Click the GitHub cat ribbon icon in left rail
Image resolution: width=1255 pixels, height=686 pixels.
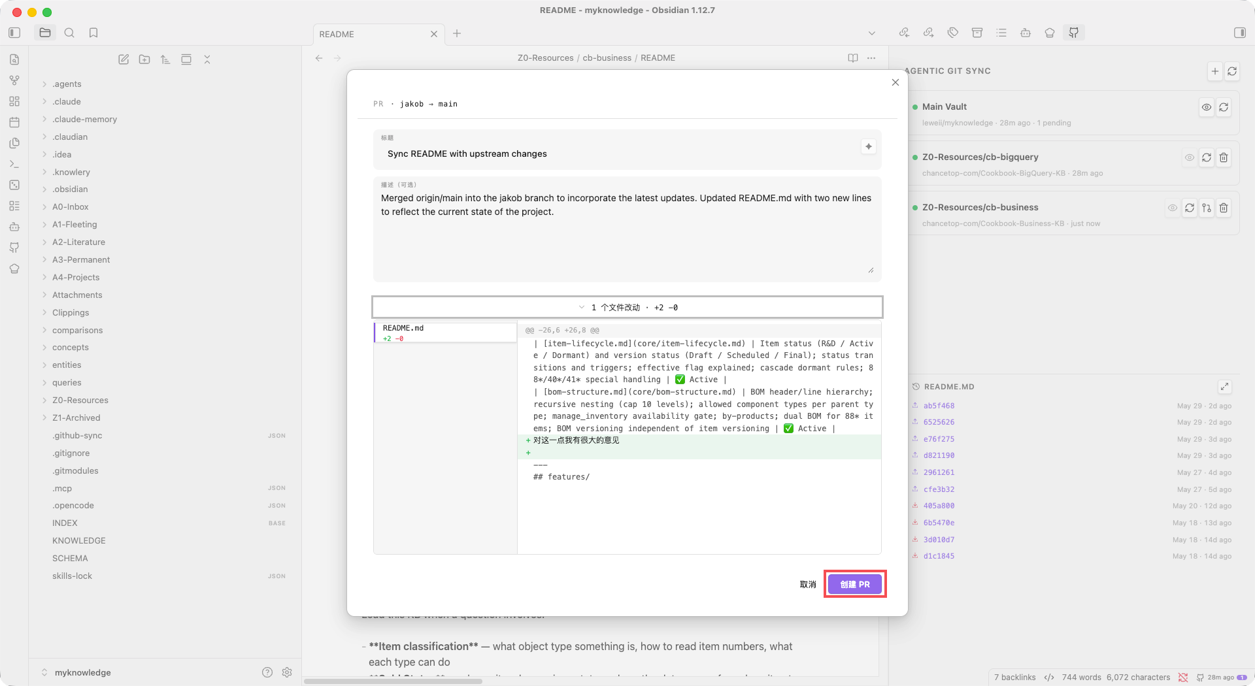point(14,248)
